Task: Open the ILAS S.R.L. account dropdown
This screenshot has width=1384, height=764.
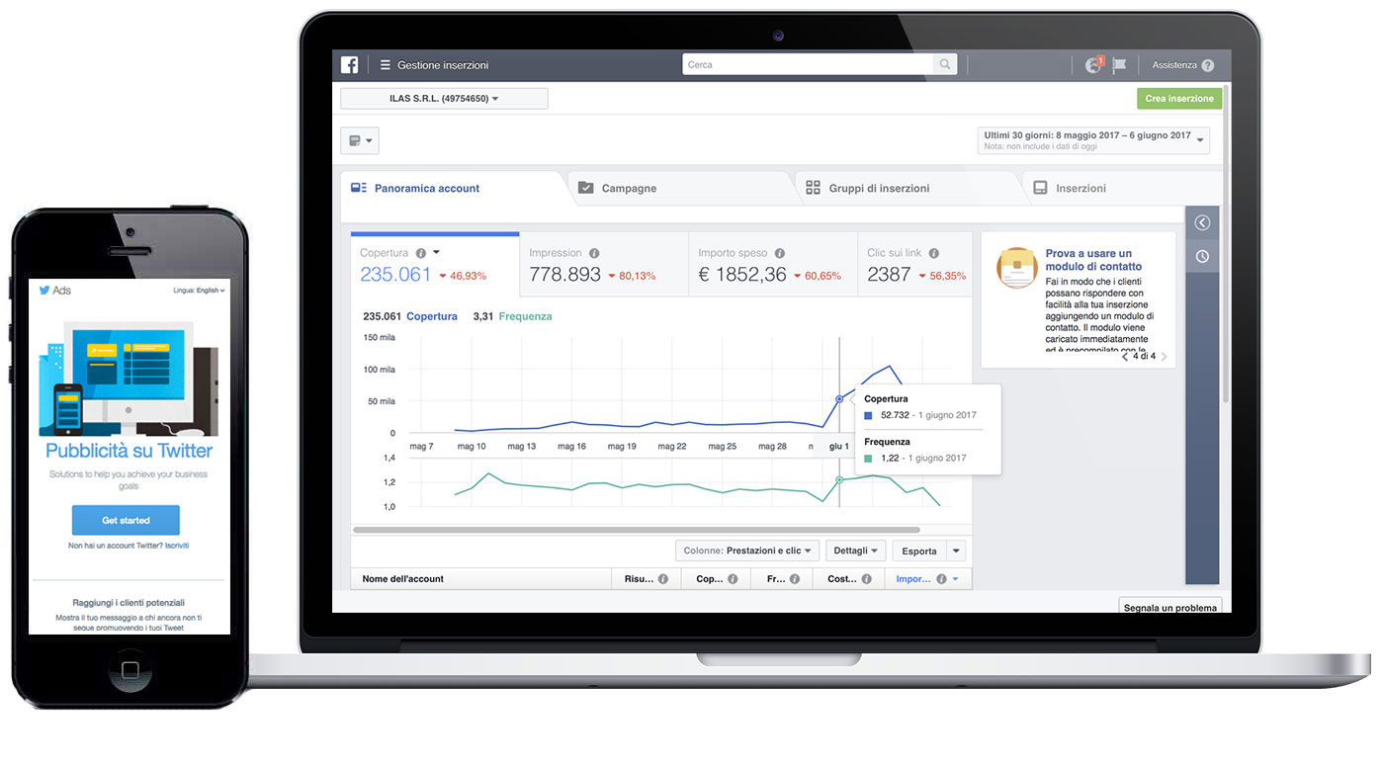Action: pyautogui.click(x=444, y=99)
